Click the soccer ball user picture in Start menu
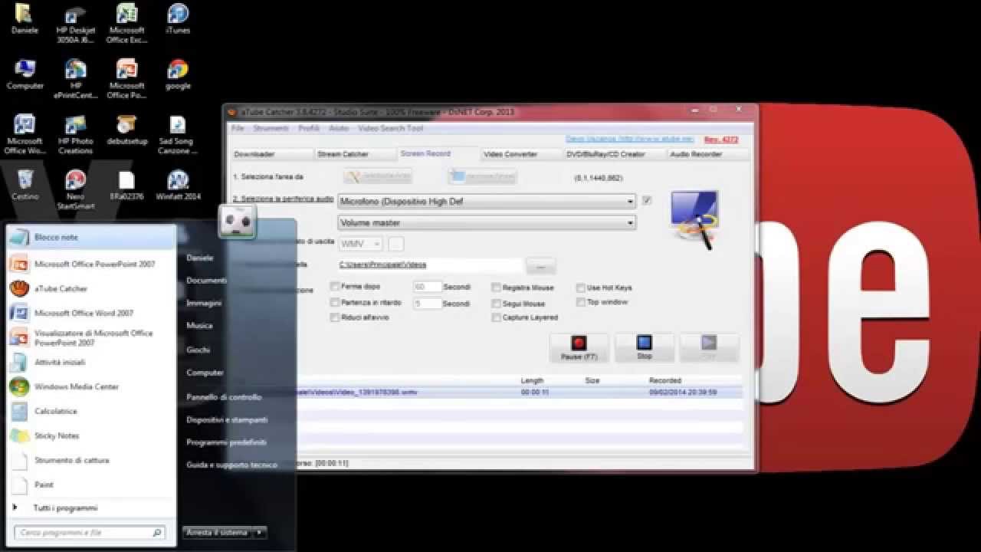 [x=238, y=222]
